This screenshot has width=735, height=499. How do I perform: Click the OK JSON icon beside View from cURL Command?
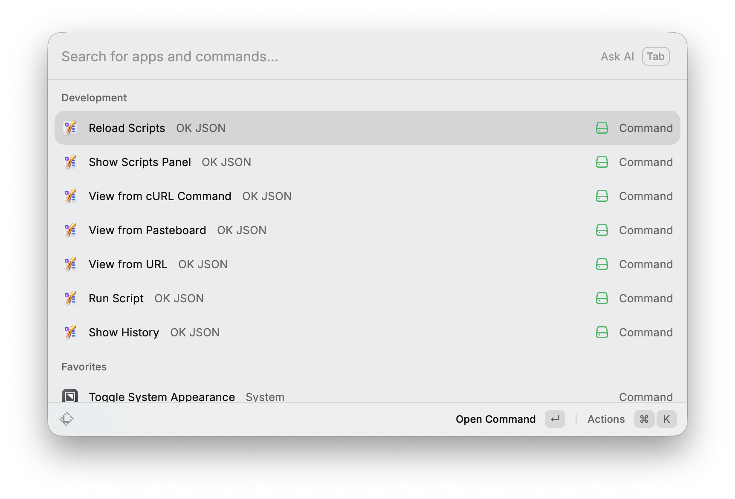click(70, 196)
